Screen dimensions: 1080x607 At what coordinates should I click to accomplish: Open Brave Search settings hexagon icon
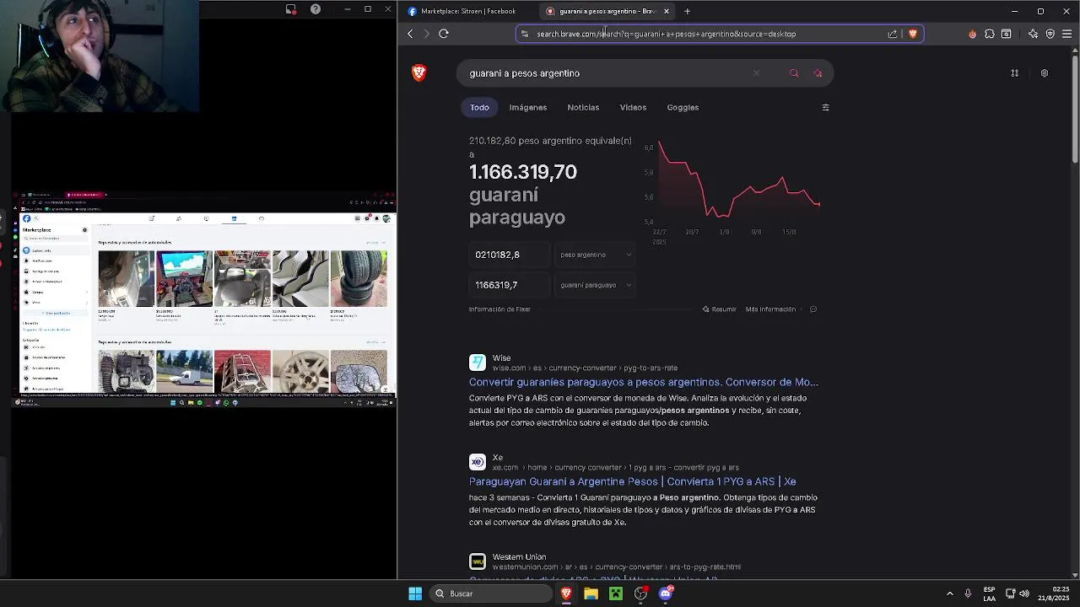pyautogui.click(x=1044, y=73)
